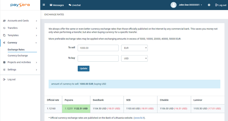Expand Accounts and Cards menu
The width and height of the screenshot is (228, 121).
pyautogui.click(x=20, y=21)
